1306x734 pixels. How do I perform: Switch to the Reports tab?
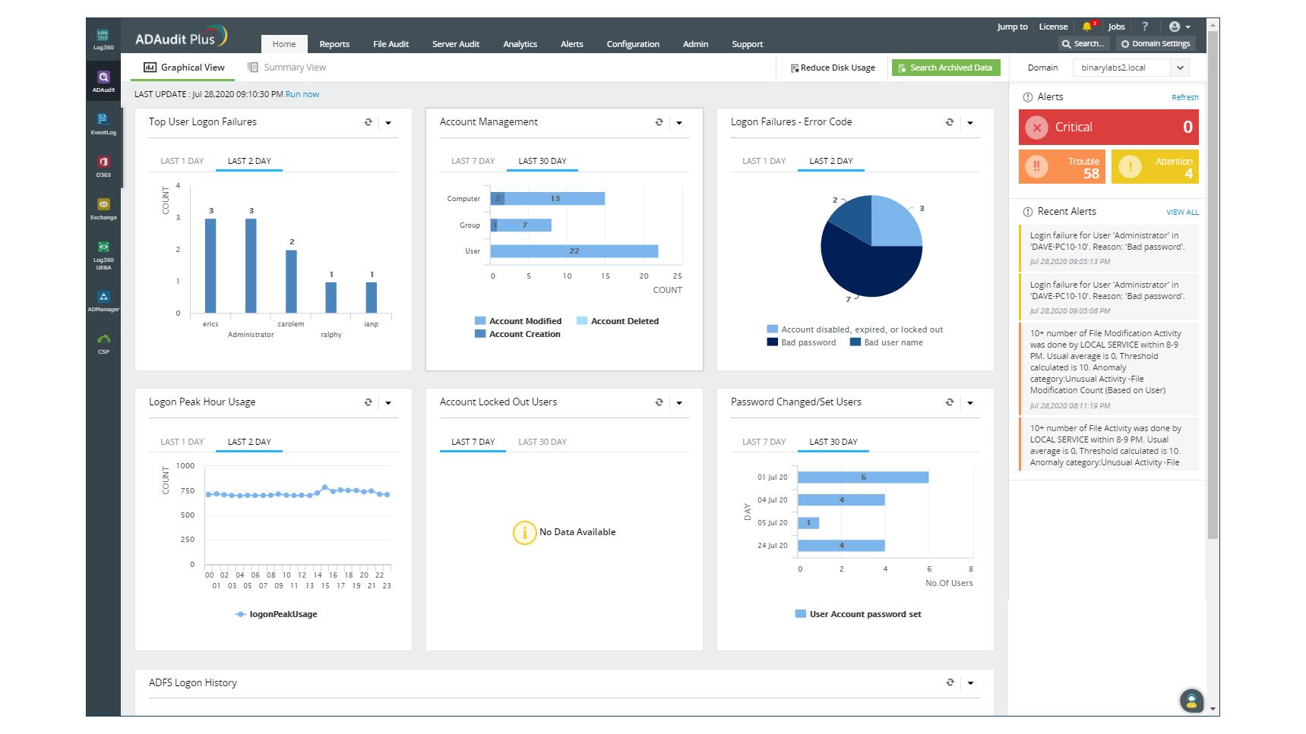[x=334, y=44]
